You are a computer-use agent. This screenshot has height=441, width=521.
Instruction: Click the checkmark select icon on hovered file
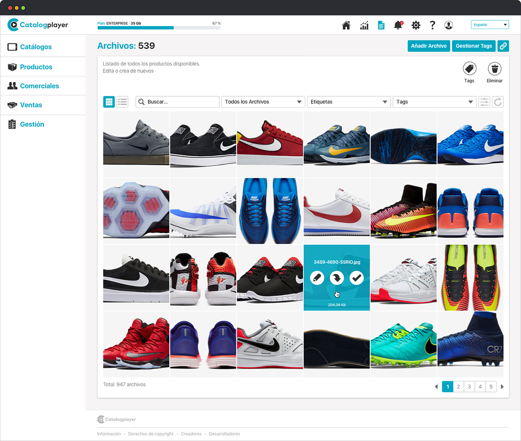click(x=356, y=278)
